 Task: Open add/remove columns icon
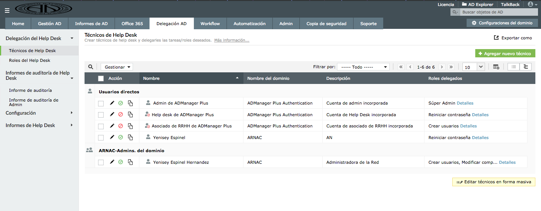[496, 67]
